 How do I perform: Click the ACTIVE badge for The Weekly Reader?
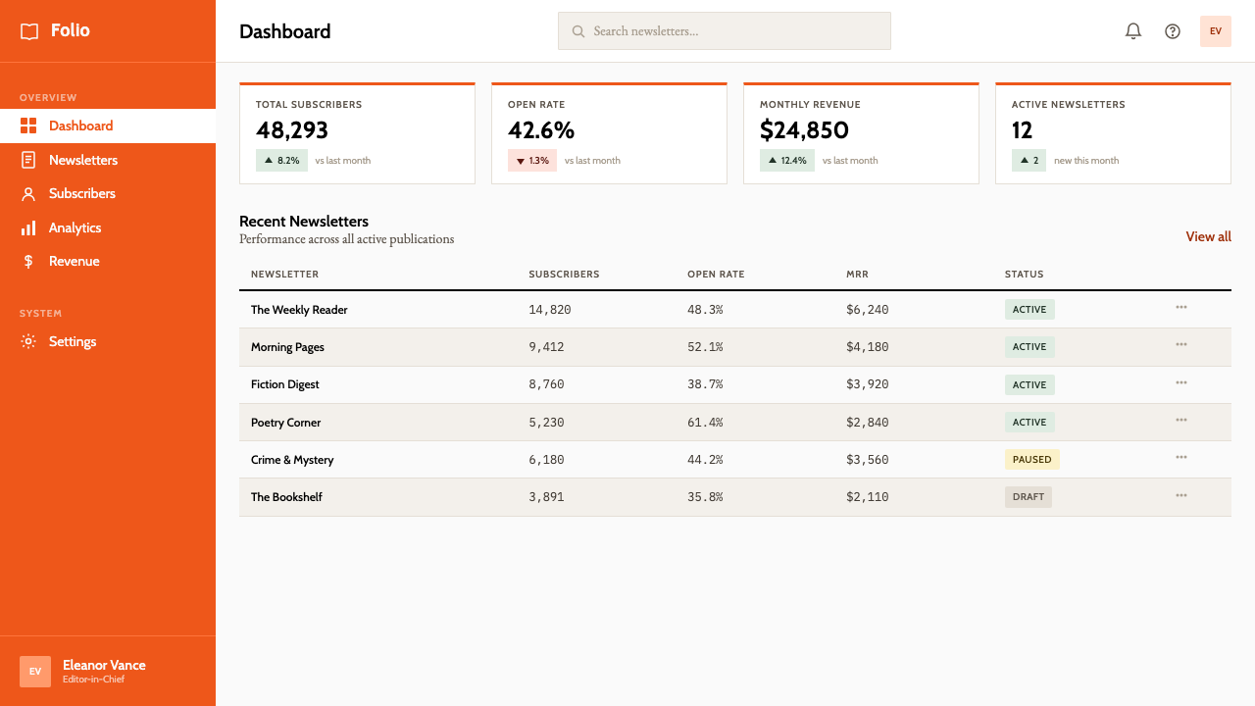coord(1029,309)
